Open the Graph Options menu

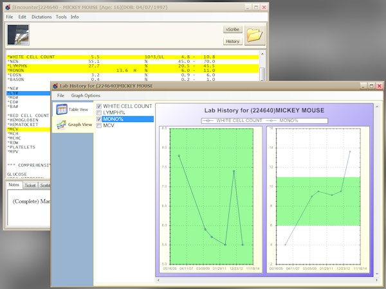pyautogui.click(x=86, y=95)
